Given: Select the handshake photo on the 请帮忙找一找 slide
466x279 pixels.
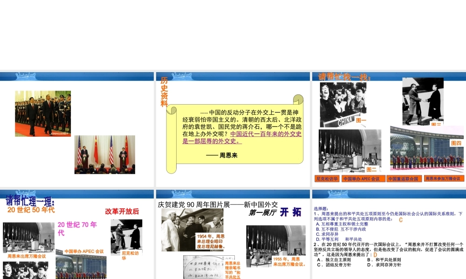Looking at the screenshot, I should 423,101.
